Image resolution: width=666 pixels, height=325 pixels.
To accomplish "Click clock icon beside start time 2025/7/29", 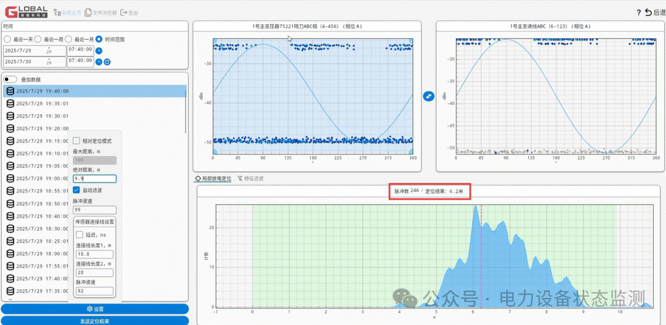I will click(99, 51).
